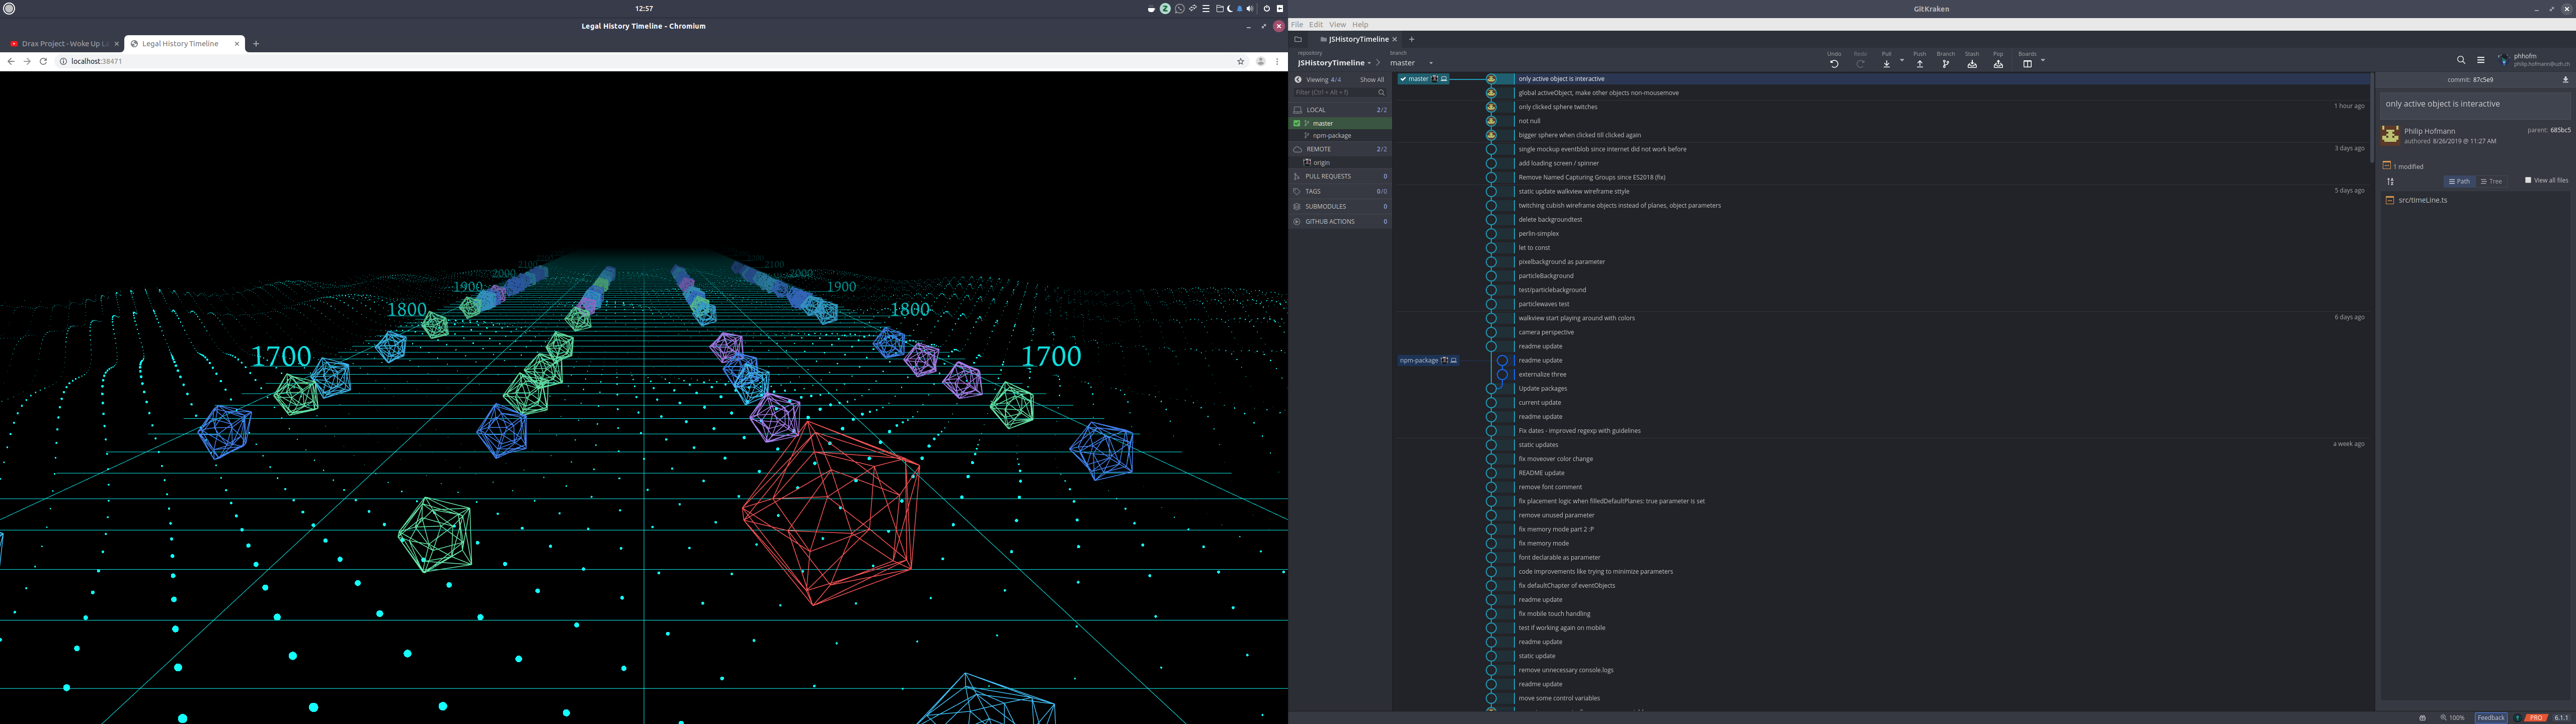2576x724 pixels.
Task: Open the JSHistoryTimeline repository dropdown
Action: 1334,63
